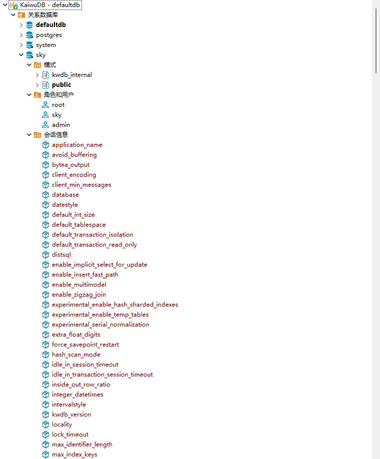Click the root user icon

(45, 105)
